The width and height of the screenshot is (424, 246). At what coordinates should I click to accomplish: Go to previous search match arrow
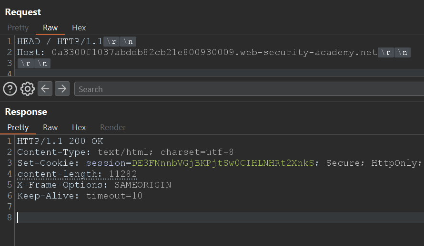[x=45, y=89]
